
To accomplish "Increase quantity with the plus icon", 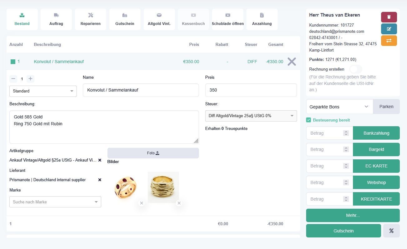I will coord(30,79).
